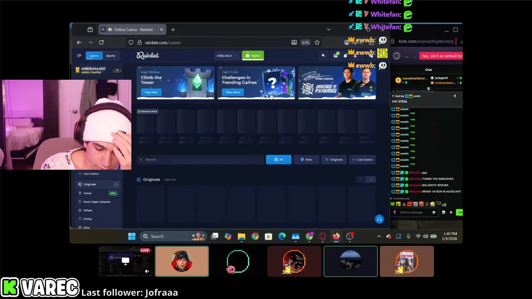532x299 pixels.
Task: Open the rewards gift icon
Action: (335, 56)
